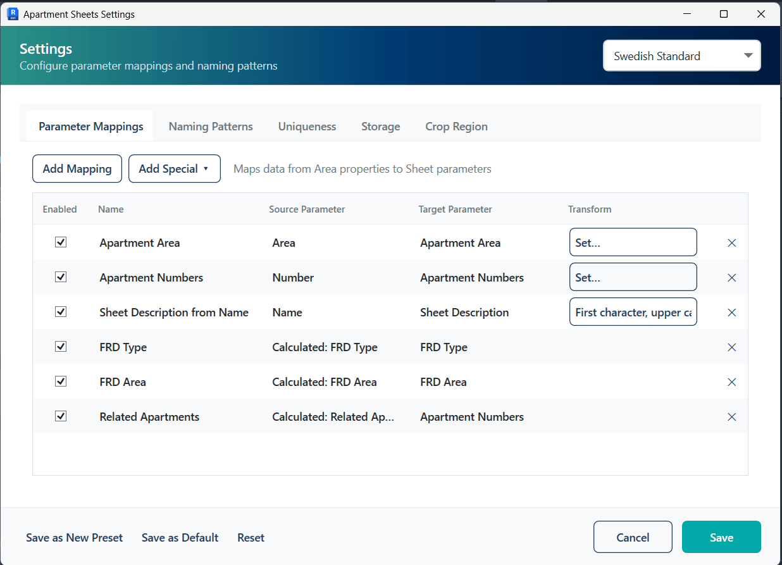Click Save as Default
Image resolution: width=782 pixels, height=565 pixels.
click(x=180, y=538)
